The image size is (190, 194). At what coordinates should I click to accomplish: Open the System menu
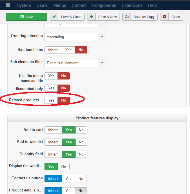tap(24, 5)
